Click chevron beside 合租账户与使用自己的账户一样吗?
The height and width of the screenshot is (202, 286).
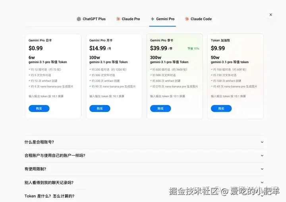point(262,156)
